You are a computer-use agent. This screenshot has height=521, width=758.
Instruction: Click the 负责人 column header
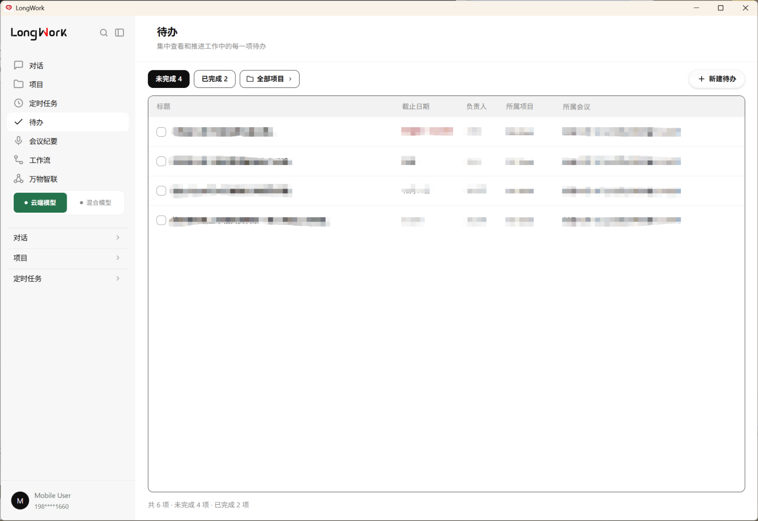476,106
